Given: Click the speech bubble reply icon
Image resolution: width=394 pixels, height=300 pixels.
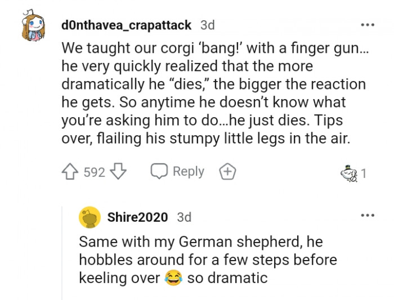Looking at the screenshot, I should [159, 172].
